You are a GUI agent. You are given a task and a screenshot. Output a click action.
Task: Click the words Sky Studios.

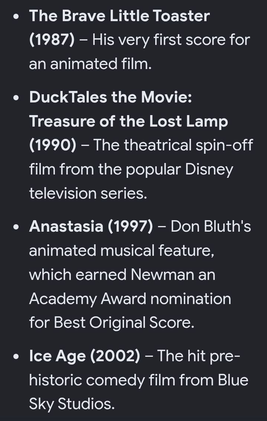[x=72, y=404]
